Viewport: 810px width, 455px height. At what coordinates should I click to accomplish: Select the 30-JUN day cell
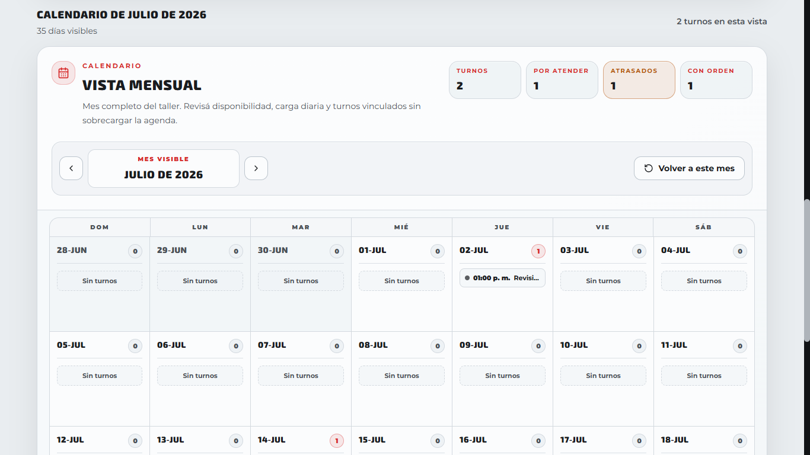(301, 284)
